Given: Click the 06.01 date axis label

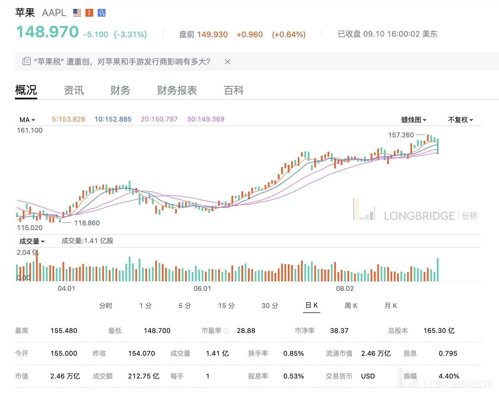Looking at the screenshot, I should click(x=202, y=288).
